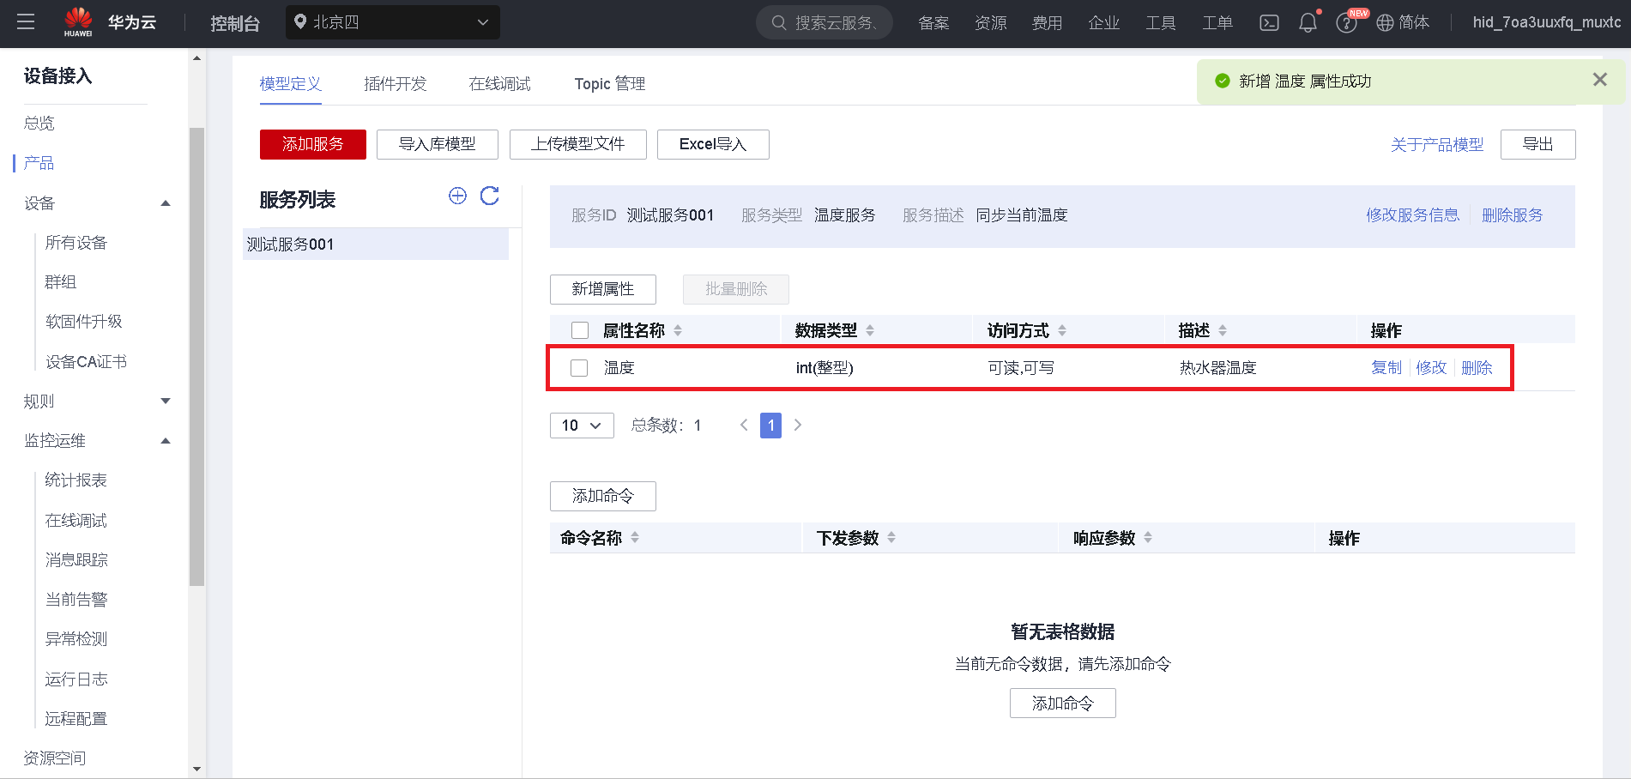Open 备案 in the top navigation

(x=933, y=23)
